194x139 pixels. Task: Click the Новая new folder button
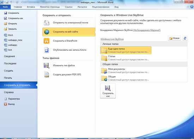[x=174, y=38]
